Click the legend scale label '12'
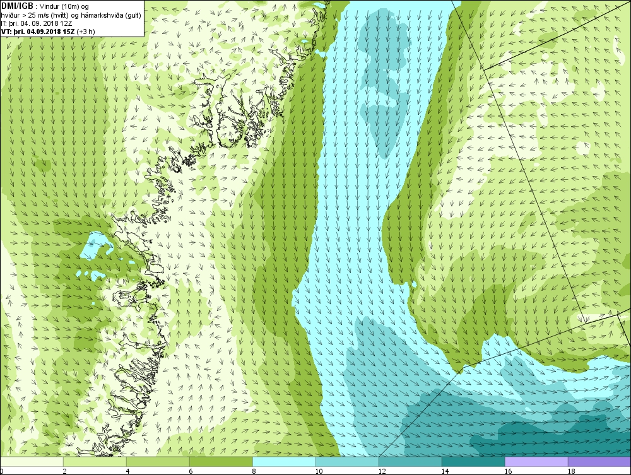The image size is (631, 475). (x=382, y=471)
